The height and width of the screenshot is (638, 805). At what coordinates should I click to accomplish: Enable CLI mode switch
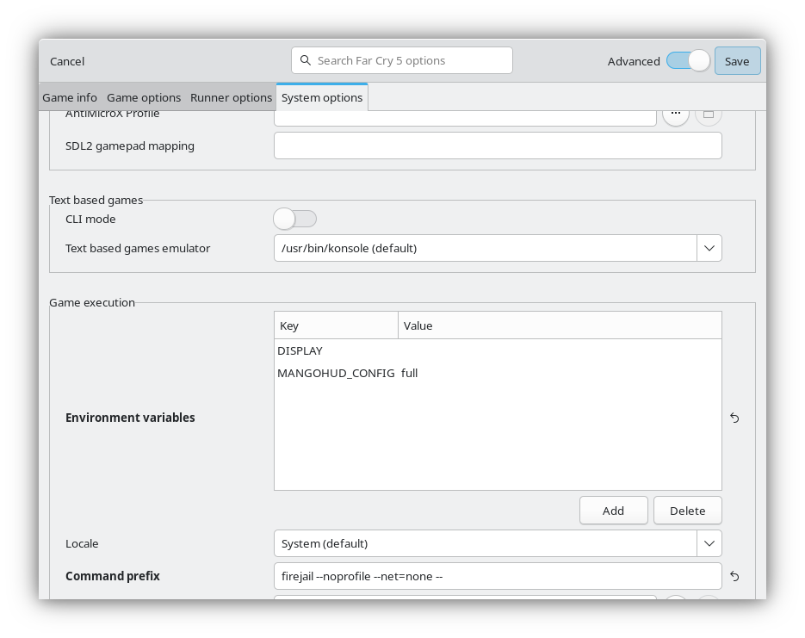pos(294,219)
